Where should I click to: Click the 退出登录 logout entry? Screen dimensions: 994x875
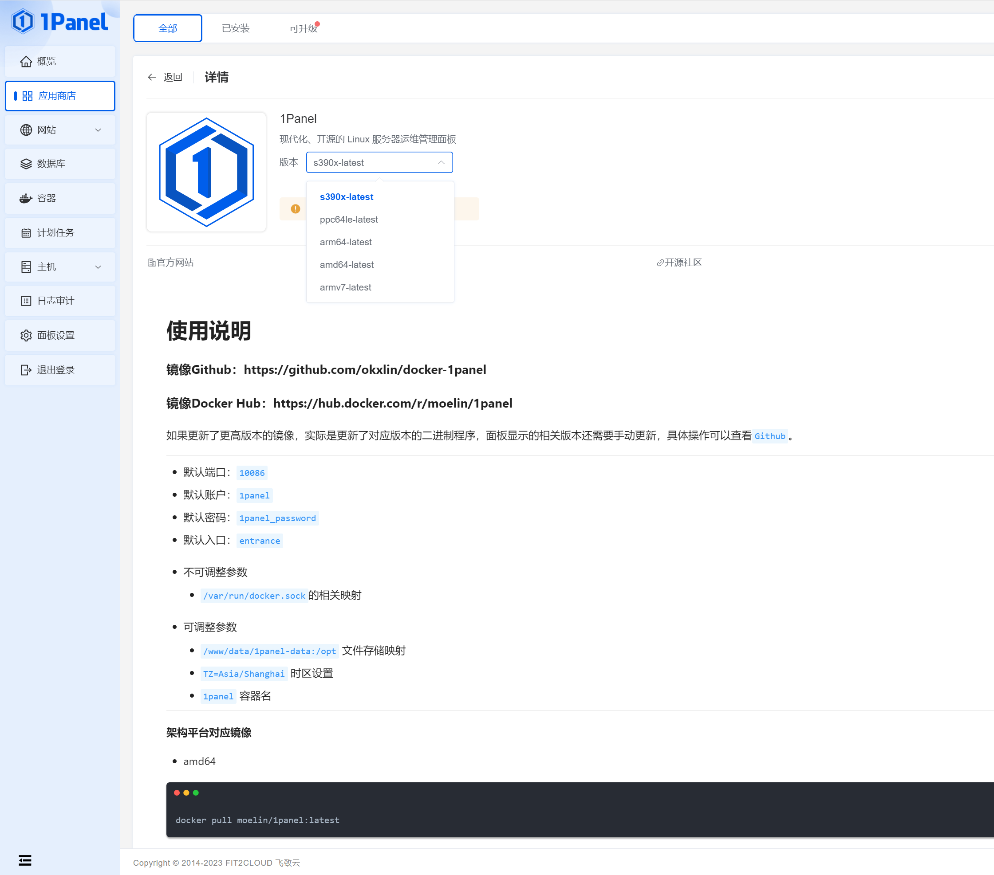tap(55, 369)
